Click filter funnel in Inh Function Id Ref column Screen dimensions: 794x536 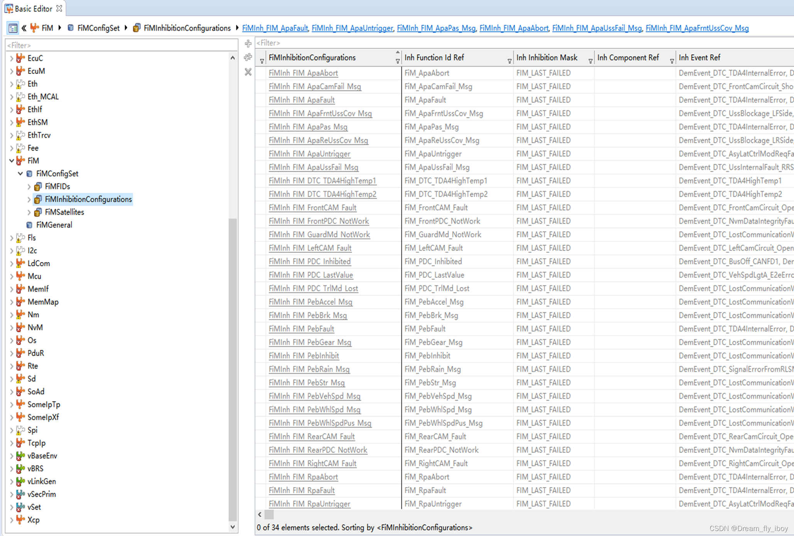click(x=509, y=61)
